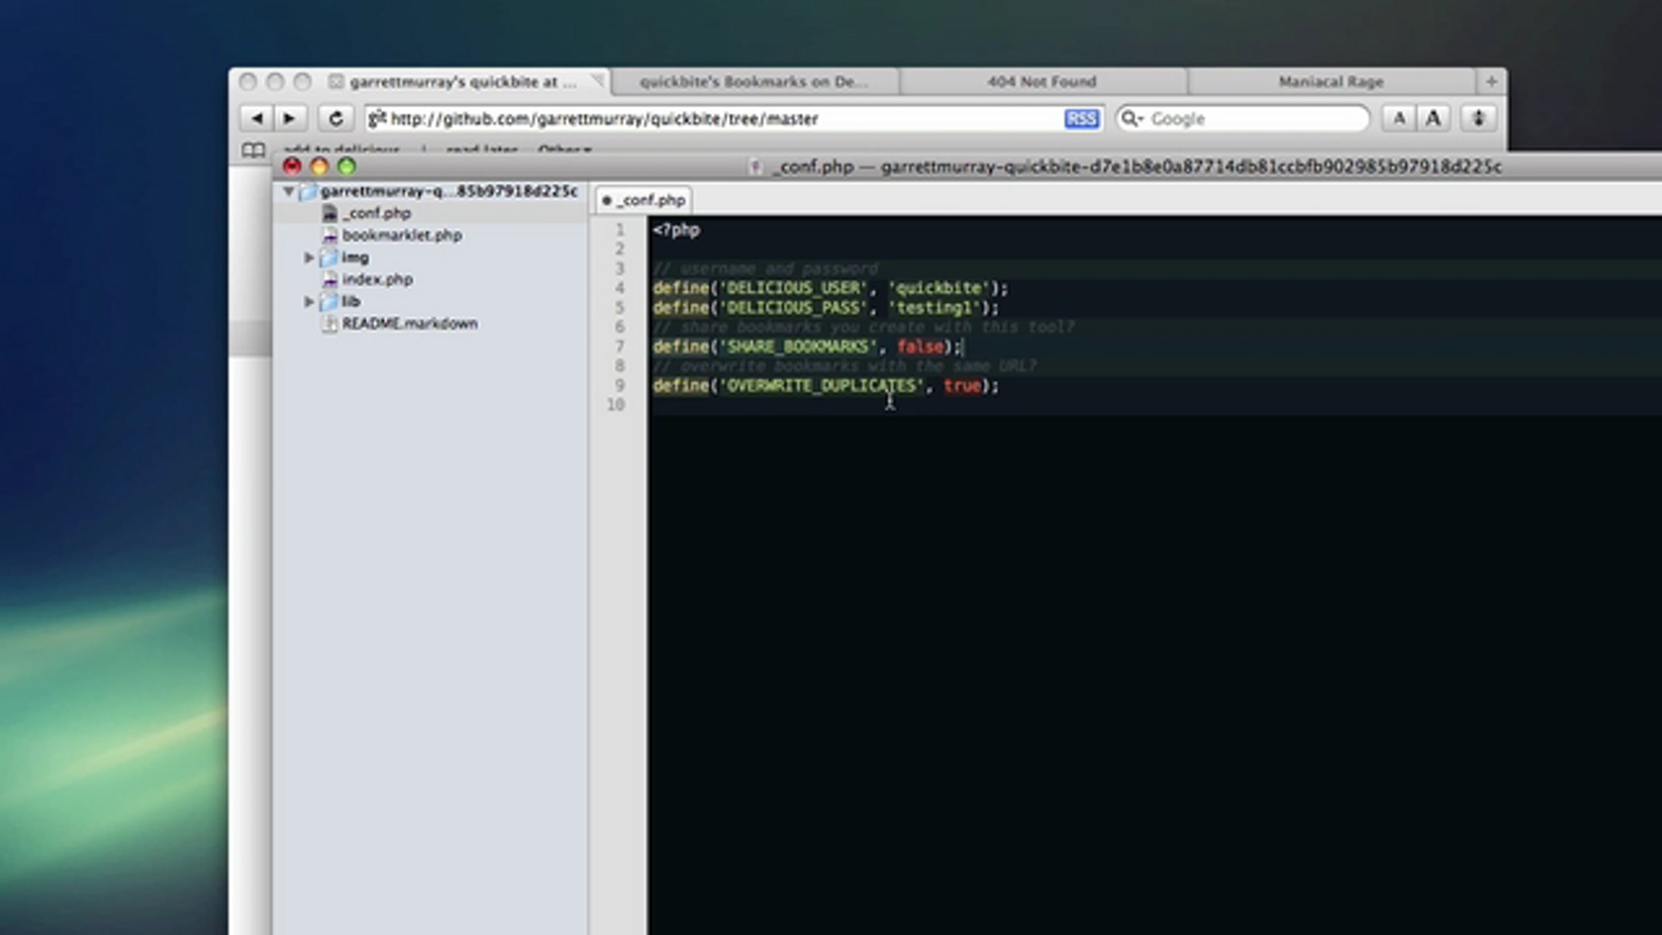Viewport: 1662px width, 935px height.
Task: Click the smaller text size A button
Action: pos(1399,118)
